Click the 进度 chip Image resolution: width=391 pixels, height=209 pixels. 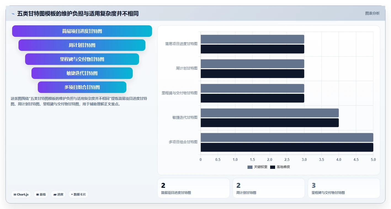click(58, 194)
